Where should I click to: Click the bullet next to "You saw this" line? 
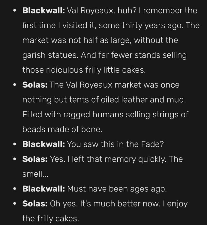[15, 144]
